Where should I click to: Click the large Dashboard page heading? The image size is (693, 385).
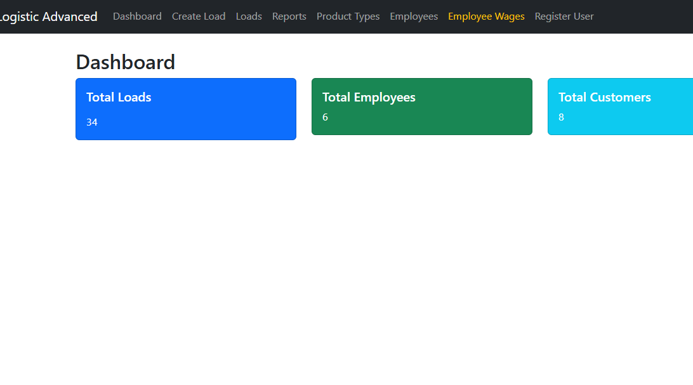(126, 62)
